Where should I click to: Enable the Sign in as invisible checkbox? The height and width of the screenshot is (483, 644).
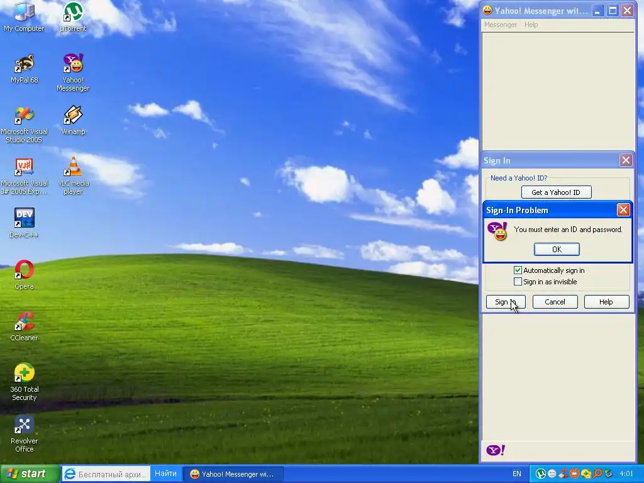pos(518,282)
